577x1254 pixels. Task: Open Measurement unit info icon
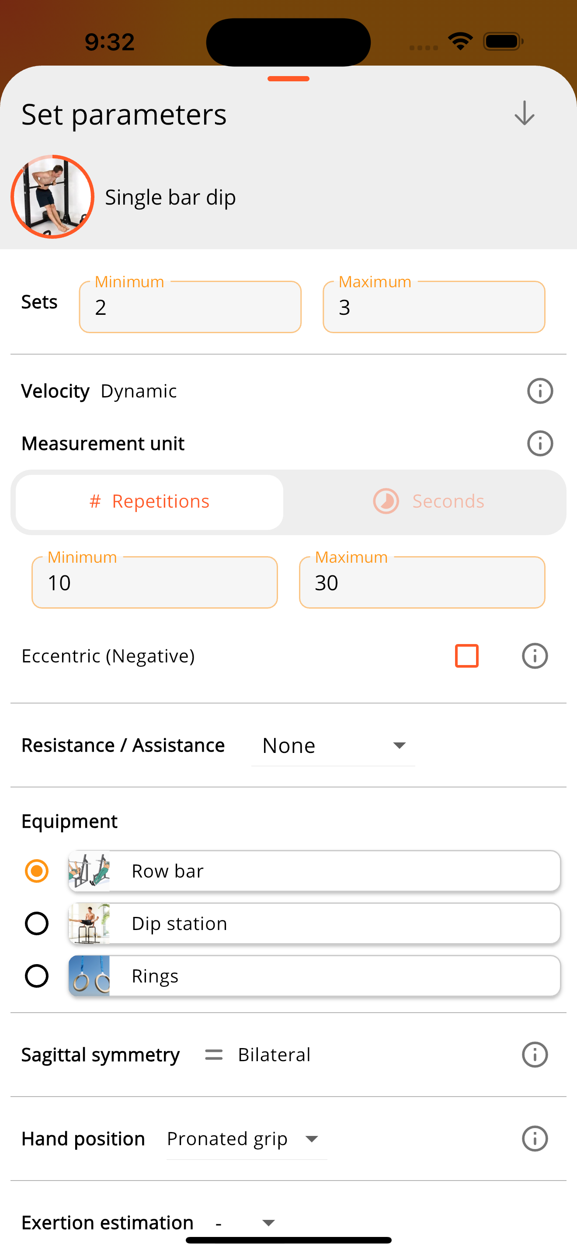(x=540, y=443)
